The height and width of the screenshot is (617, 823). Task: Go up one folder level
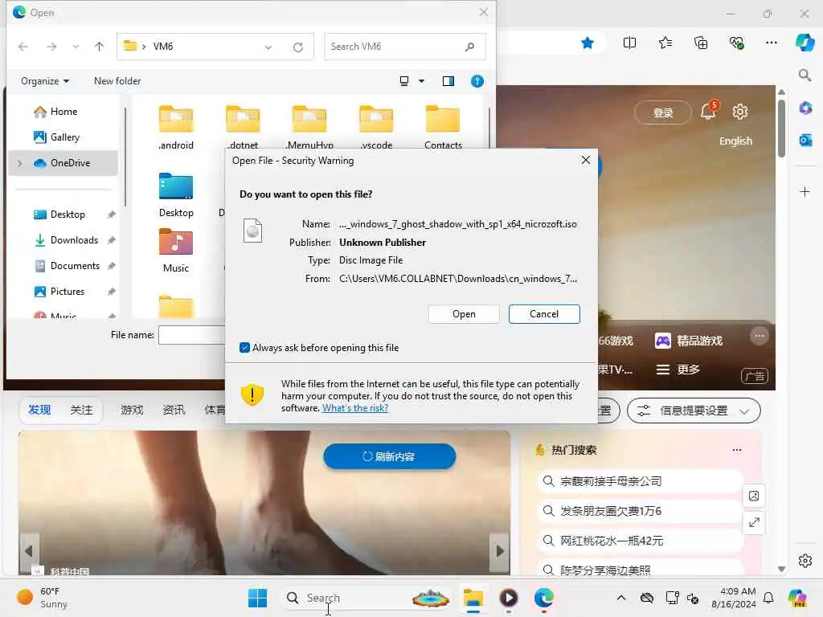pos(99,47)
